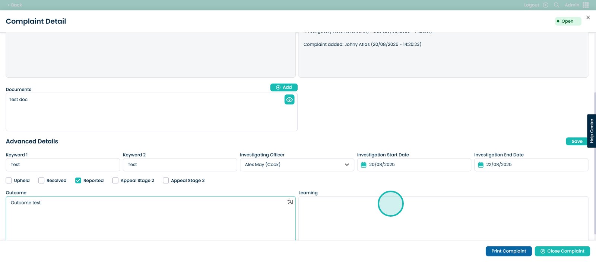
Task: Tick the Upheld checkbox
Action: tap(9, 181)
